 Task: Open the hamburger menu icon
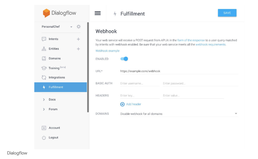click(98, 13)
